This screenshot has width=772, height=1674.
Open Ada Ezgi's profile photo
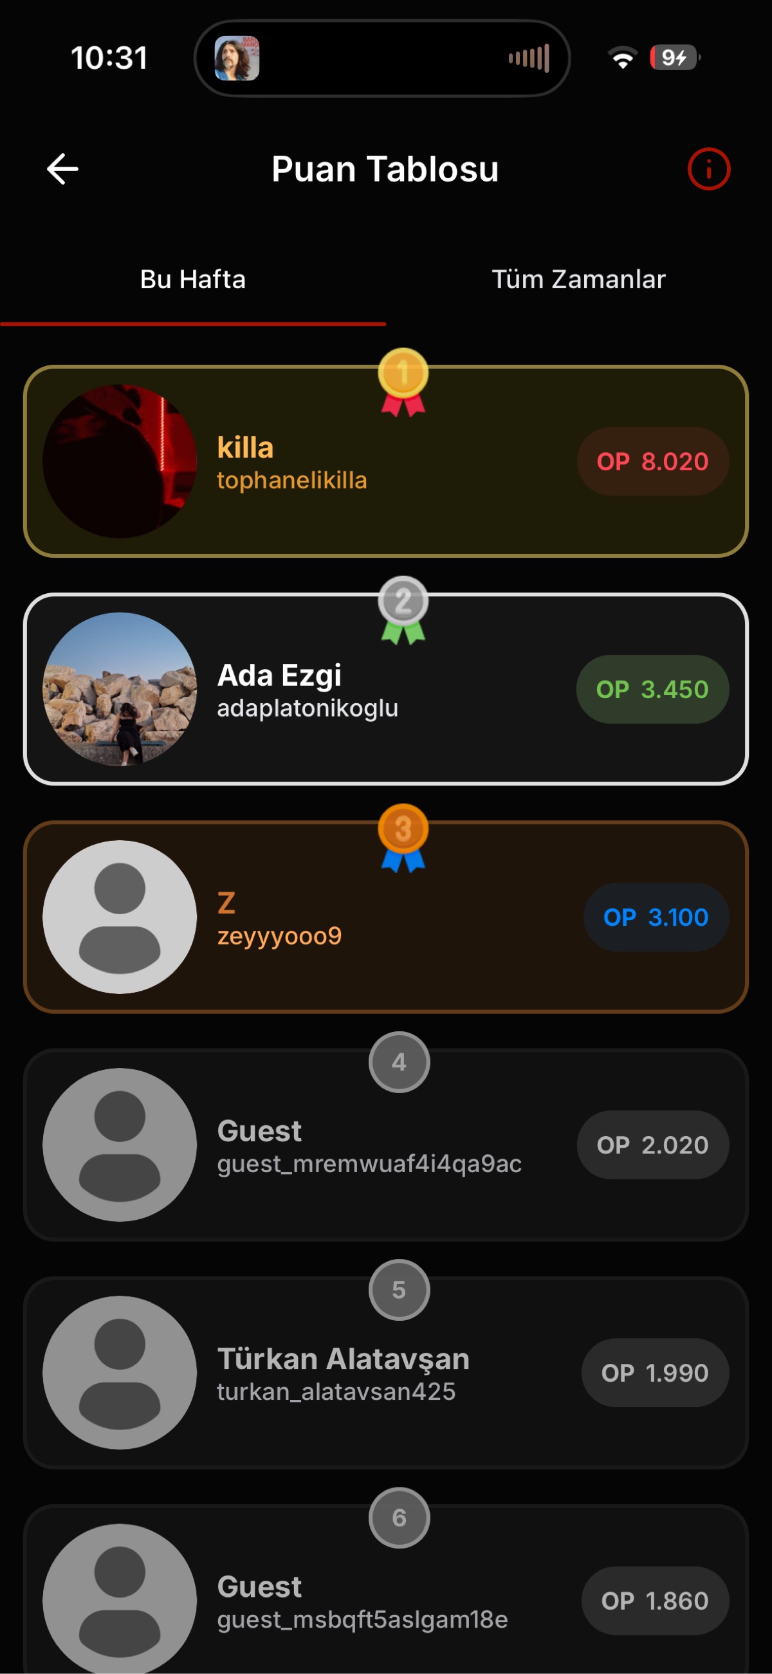click(x=120, y=690)
